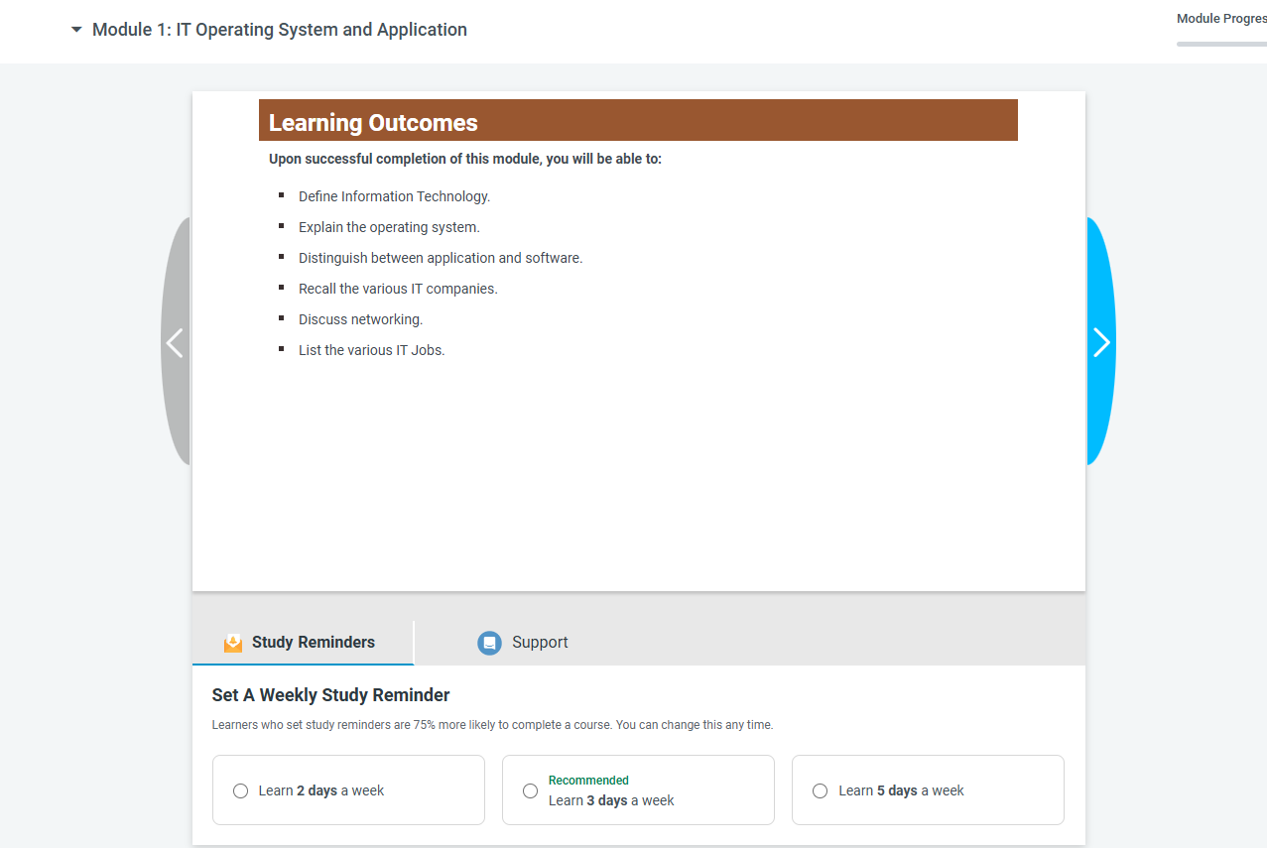The height and width of the screenshot is (848, 1267).
Task: Click the orange Study Reminders envelope icon
Action: pos(233,643)
